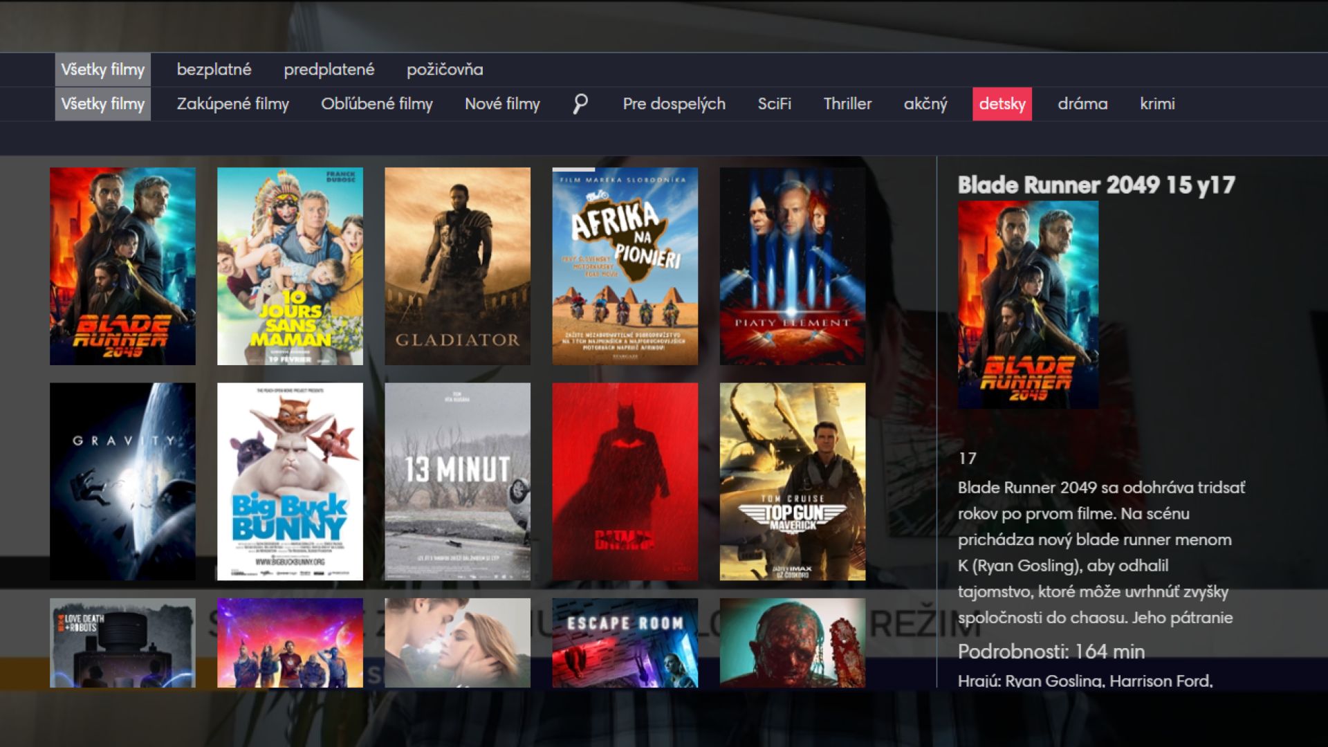
Task: Show Obľúbené filmy category
Action: pyautogui.click(x=376, y=104)
